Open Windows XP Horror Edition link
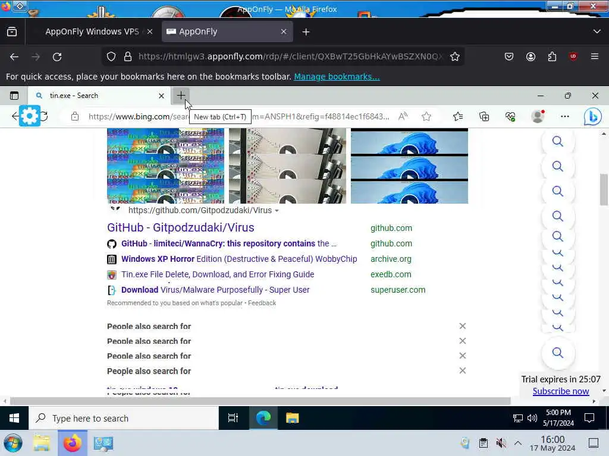Image resolution: width=609 pixels, height=456 pixels. click(239, 259)
